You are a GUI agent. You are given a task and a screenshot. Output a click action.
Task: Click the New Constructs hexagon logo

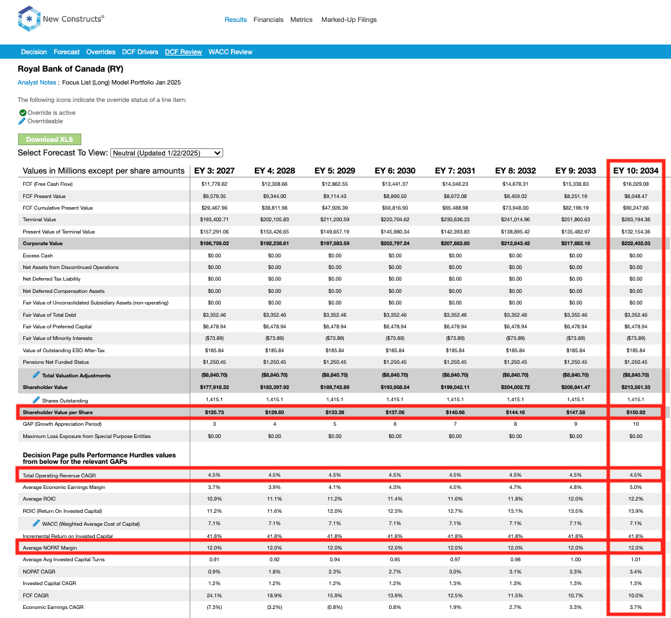coord(29,19)
